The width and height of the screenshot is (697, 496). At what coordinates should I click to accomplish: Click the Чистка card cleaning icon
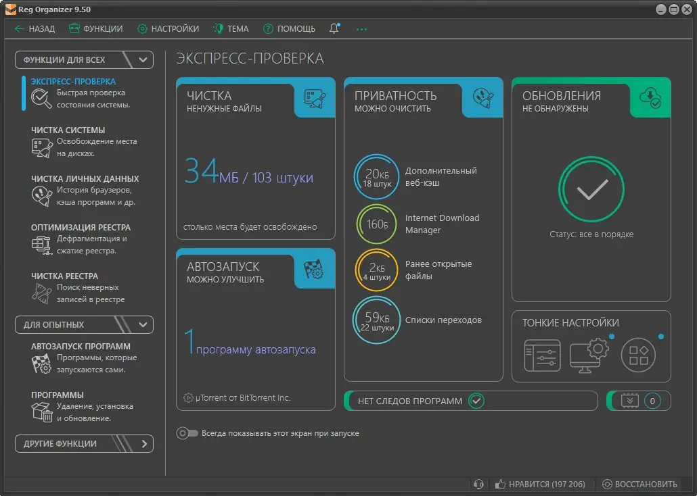coord(315,99)
